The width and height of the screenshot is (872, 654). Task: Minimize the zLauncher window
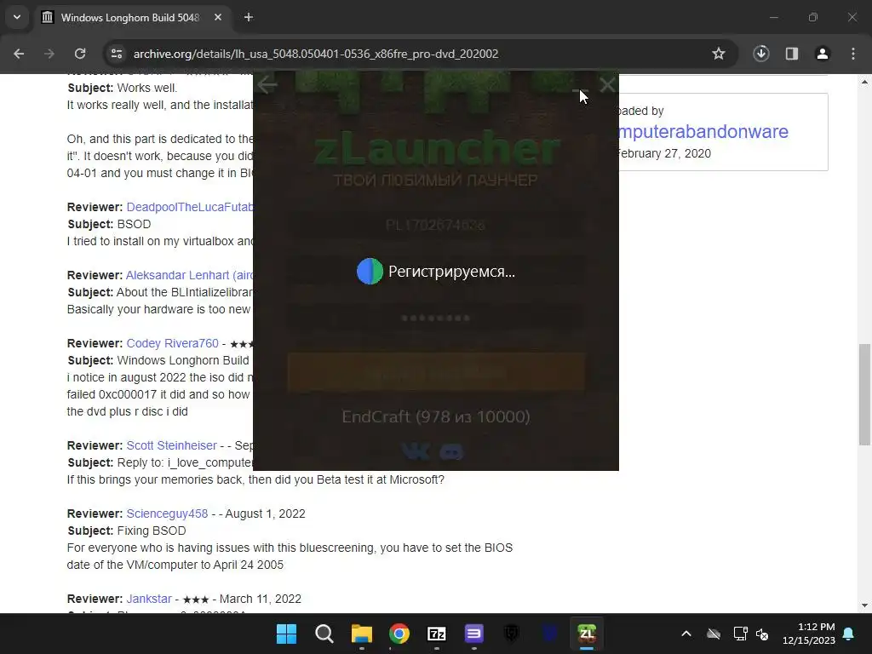click(578, 89)
